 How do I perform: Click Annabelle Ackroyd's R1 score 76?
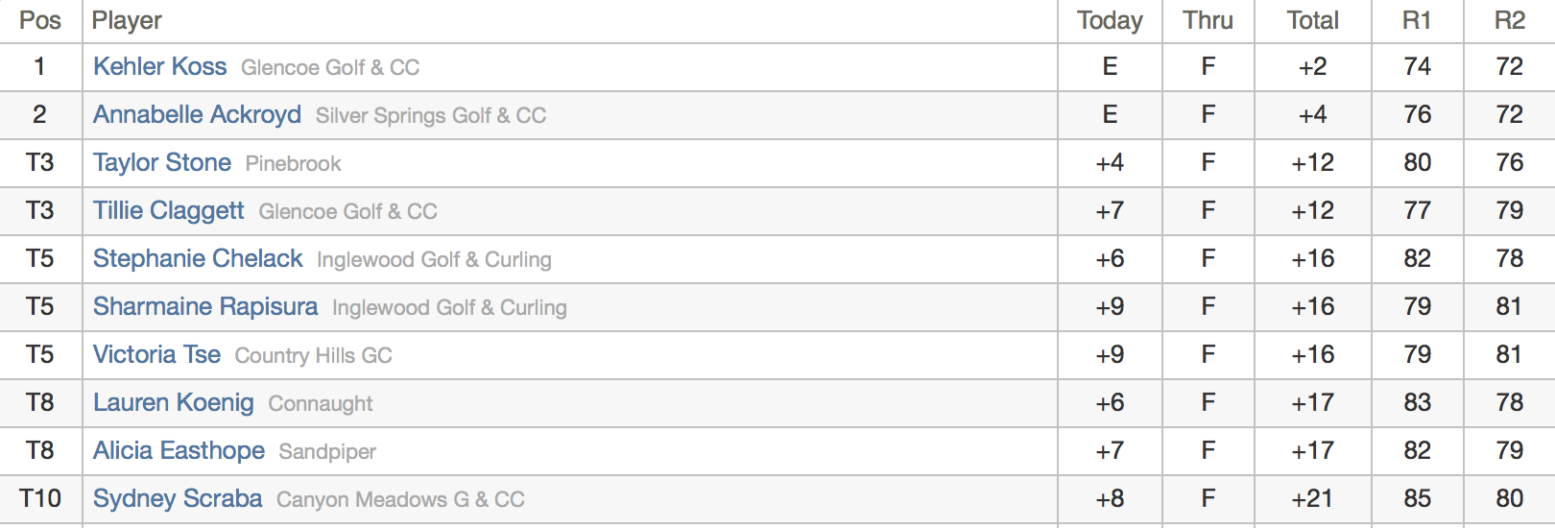pyautogui.click(x=1417, y=114)
